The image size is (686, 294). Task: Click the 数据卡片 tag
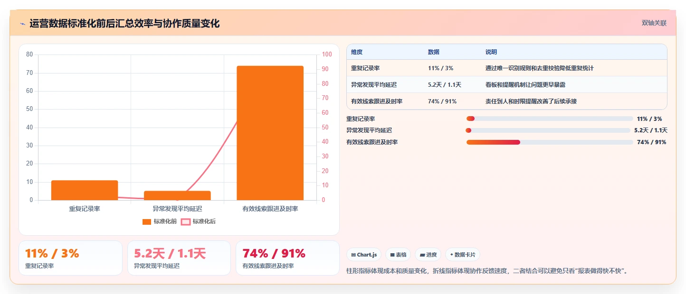463,255
